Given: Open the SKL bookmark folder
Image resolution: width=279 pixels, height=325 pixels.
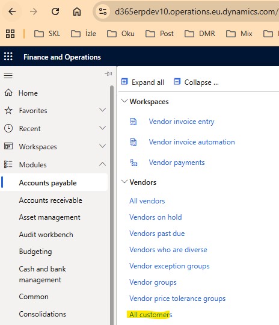Looking at the screenshot, I should coord(48,34).
